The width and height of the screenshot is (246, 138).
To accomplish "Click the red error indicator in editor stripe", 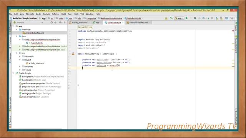I will tap(233, 31).
